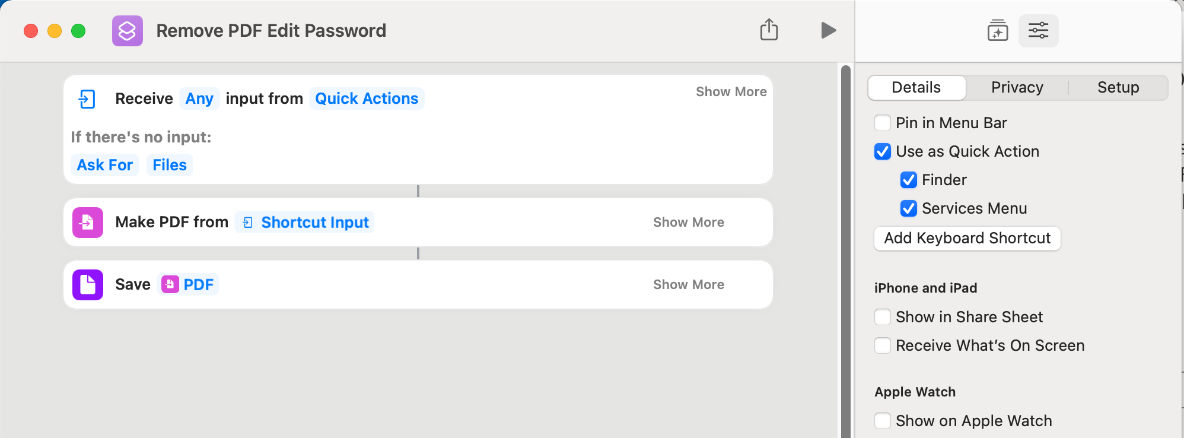Toggle the Shortcut Details settings icon
1184x438 pixels.
coord(1038,30)
